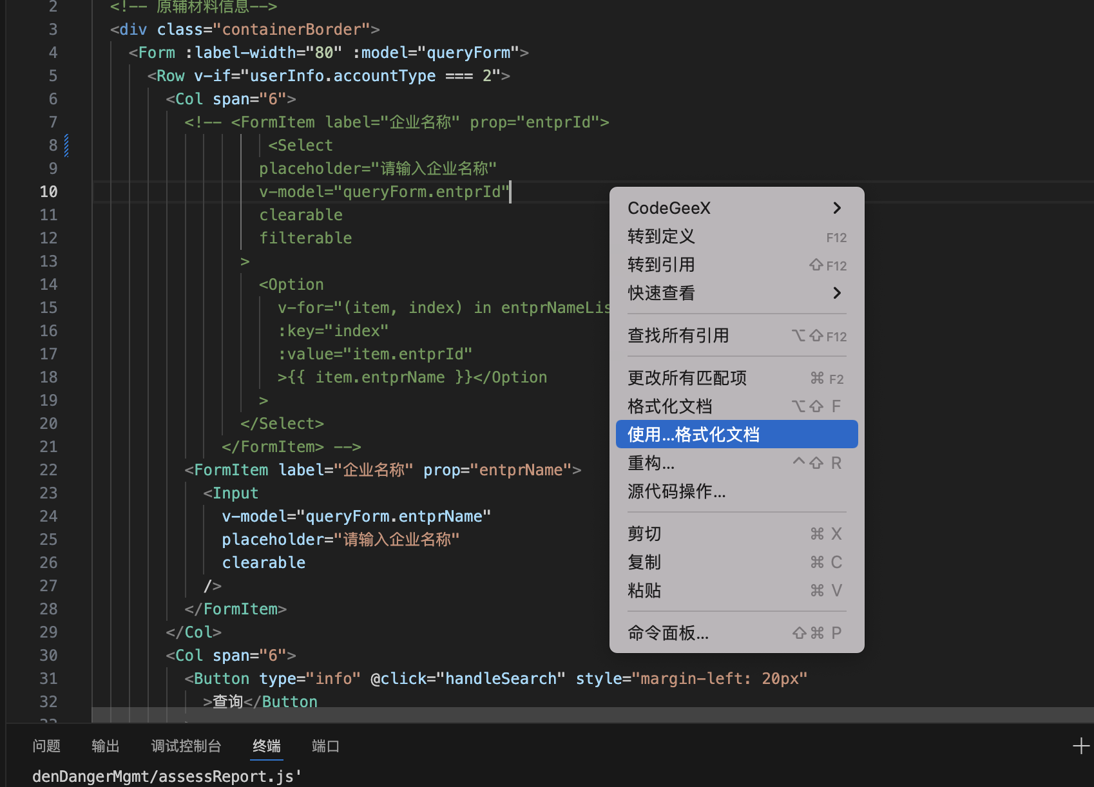This screenshot has width=1094, height=787.
Task: Choose 转到定义 in context menu
Action: tap(736, 236)
